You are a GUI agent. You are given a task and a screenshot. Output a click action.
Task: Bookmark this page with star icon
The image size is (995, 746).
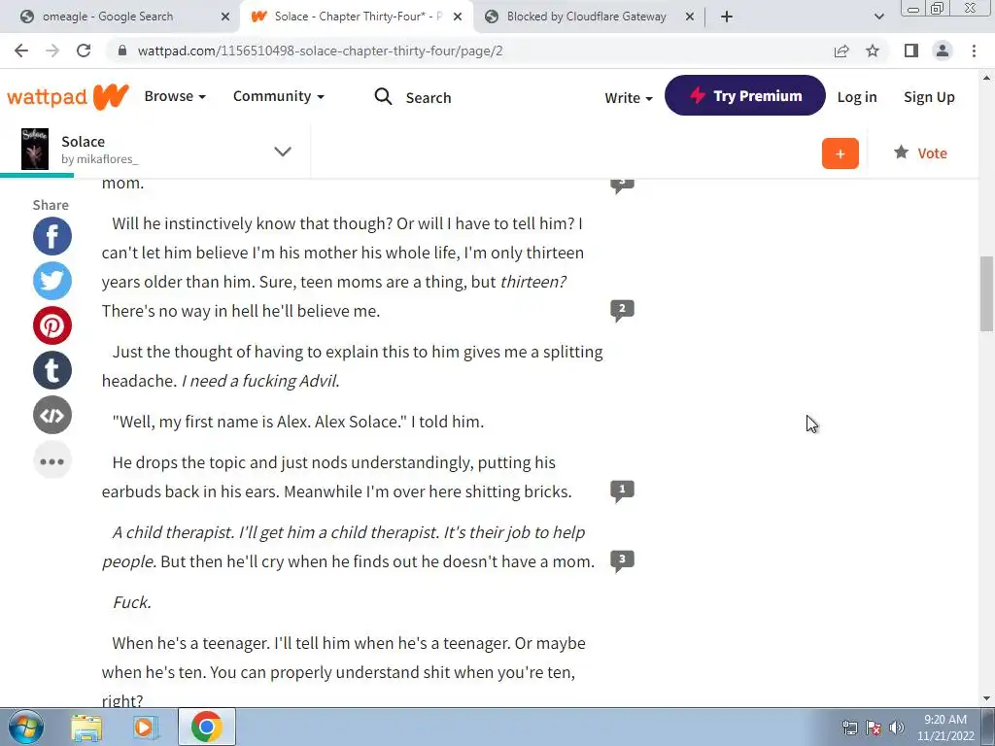873,51
